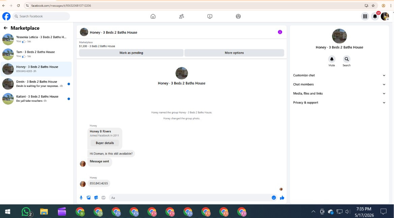Mute this conversation with bell icon
Screen dimensions: 394x218
click(332, 59)
